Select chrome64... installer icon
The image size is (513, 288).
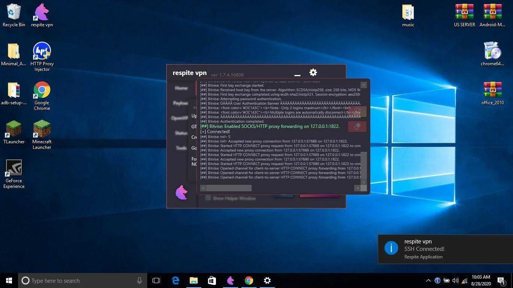pos(492,54)
